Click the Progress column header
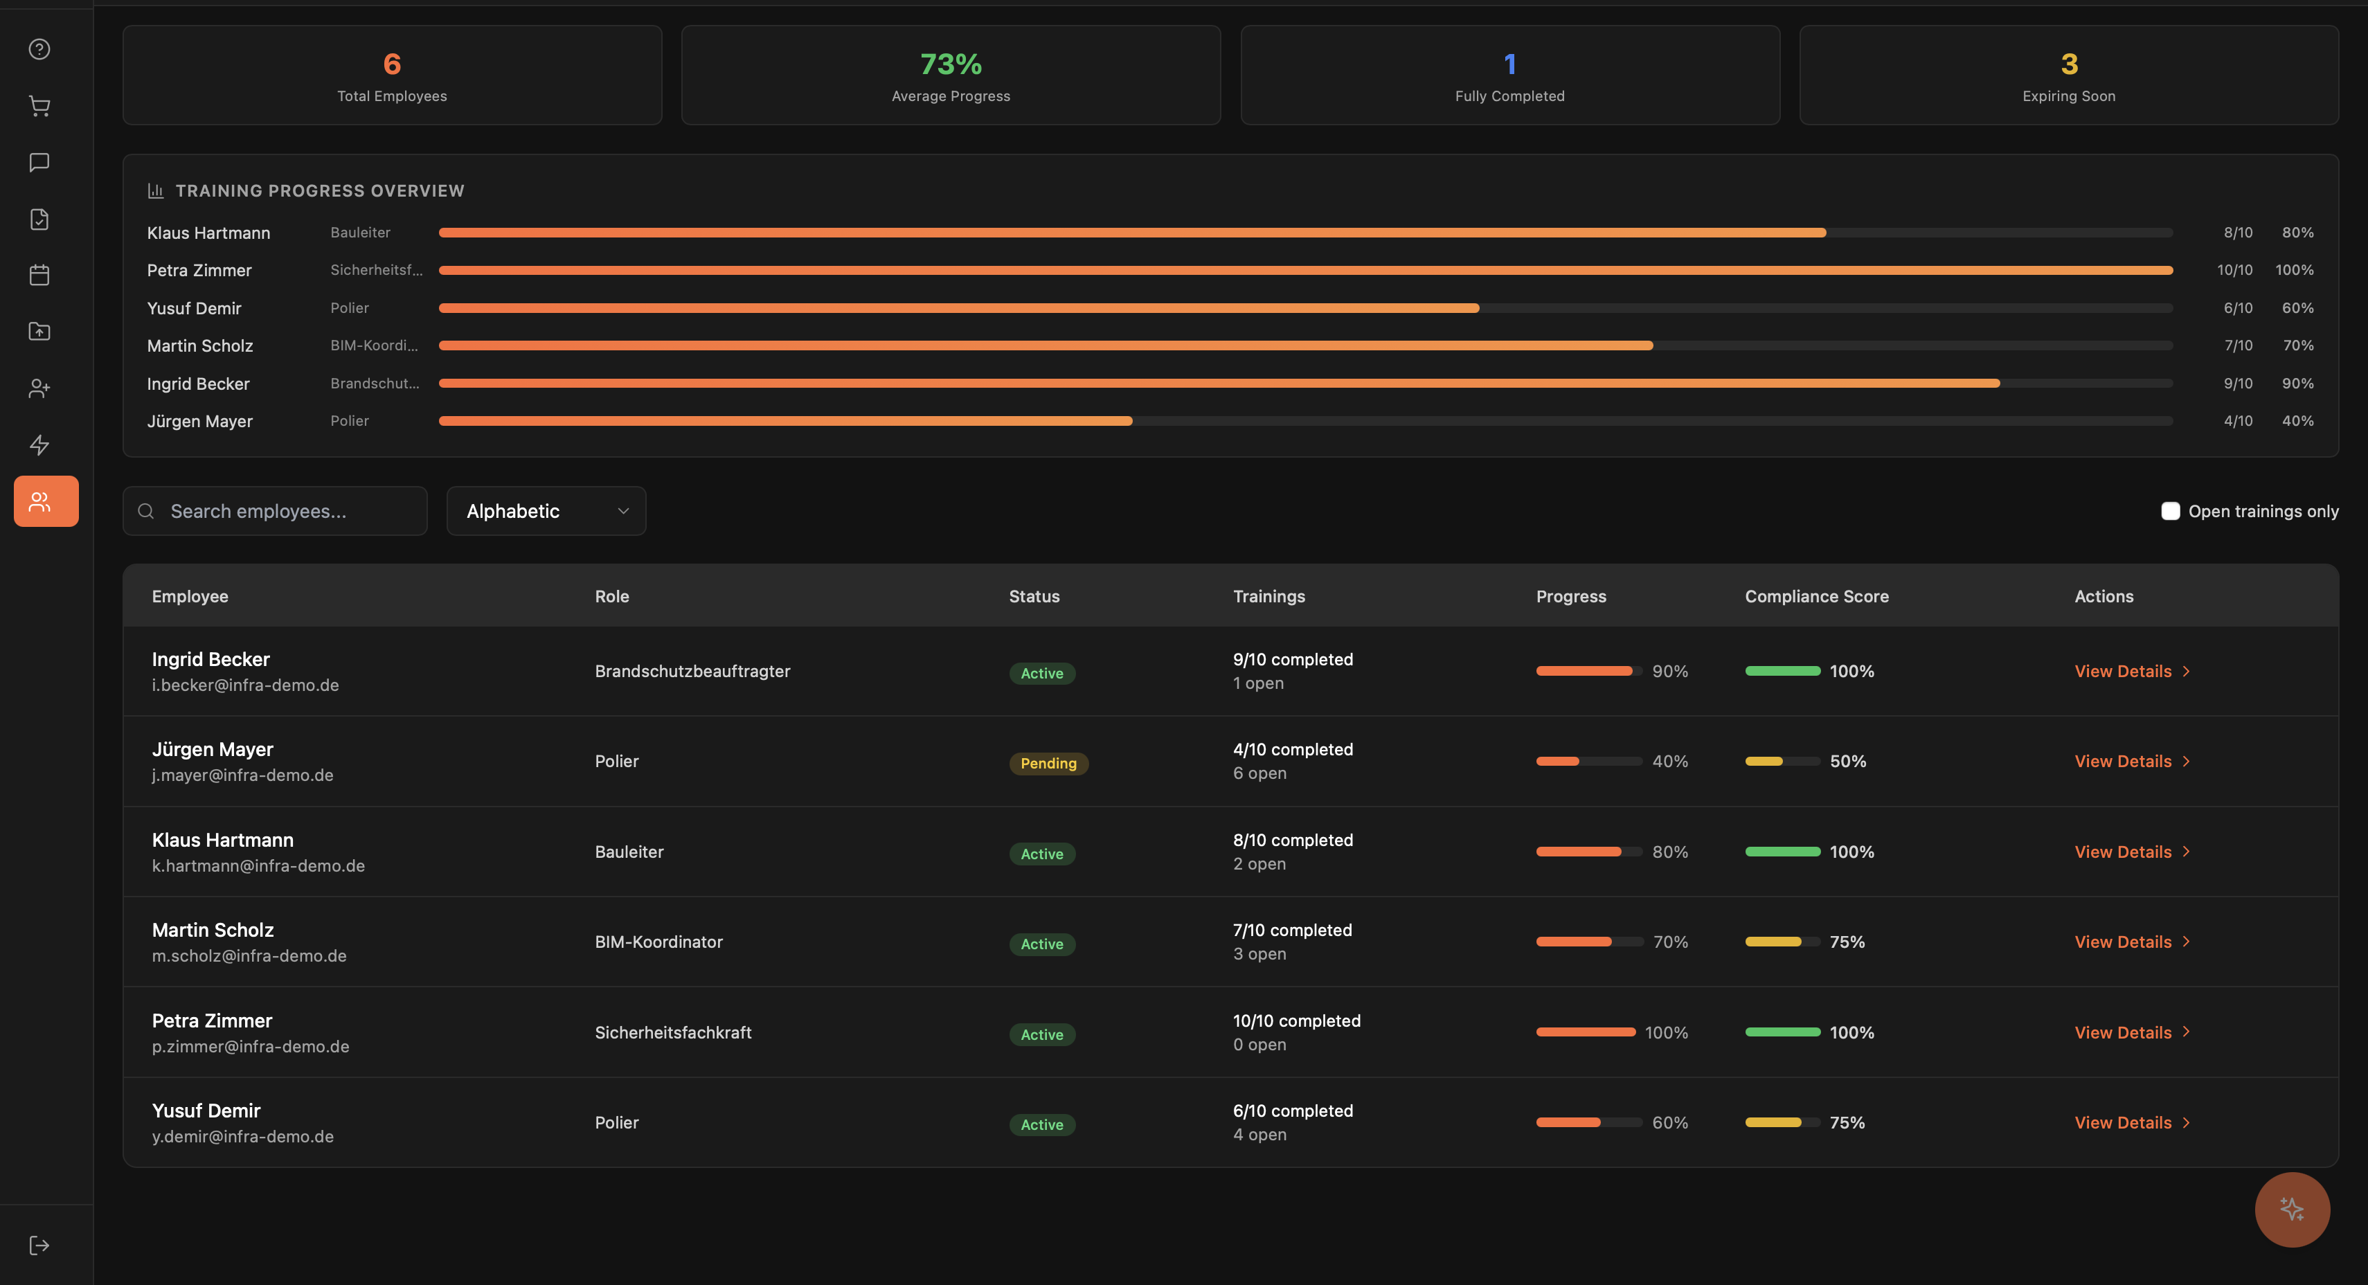 point(1571,597)
